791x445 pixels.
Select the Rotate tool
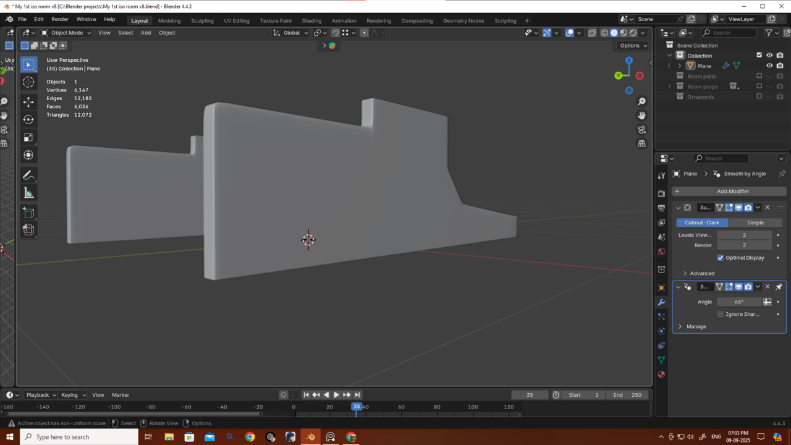tap(28, 119)
